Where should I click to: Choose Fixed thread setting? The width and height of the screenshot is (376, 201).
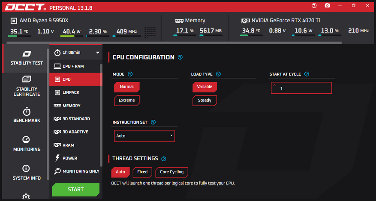coord(142,172)
